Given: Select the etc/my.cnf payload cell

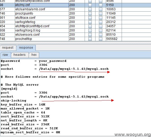Looking at the screenshot, I should [42, 5].
